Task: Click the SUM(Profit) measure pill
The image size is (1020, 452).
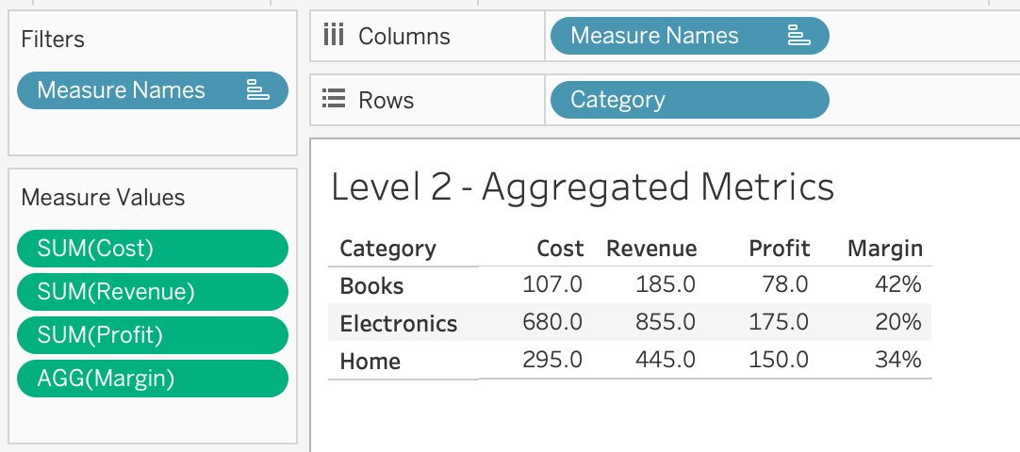Action: pos(152,335)
